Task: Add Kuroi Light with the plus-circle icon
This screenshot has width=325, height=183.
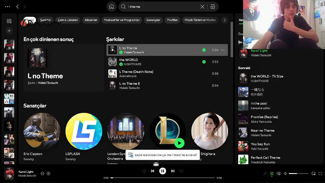Action: (48, 174)
